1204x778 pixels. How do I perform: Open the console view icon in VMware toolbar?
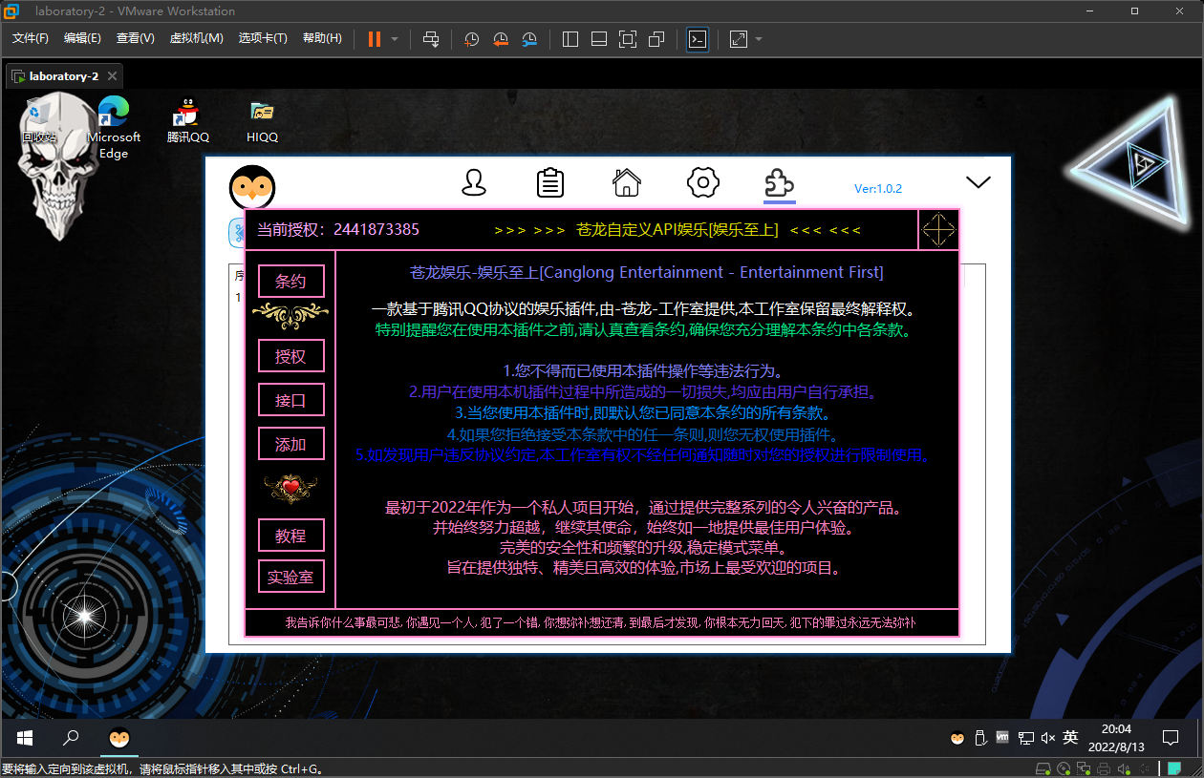pyautogui.click(x=698, y=39)
